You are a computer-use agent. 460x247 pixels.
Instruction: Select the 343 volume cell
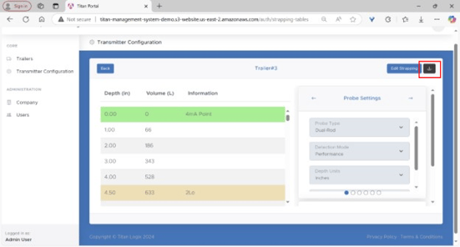click(x=150, y=161)
